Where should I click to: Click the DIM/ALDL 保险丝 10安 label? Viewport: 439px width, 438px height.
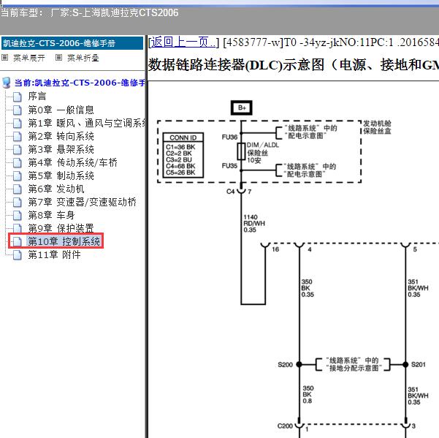coord(263,153)
